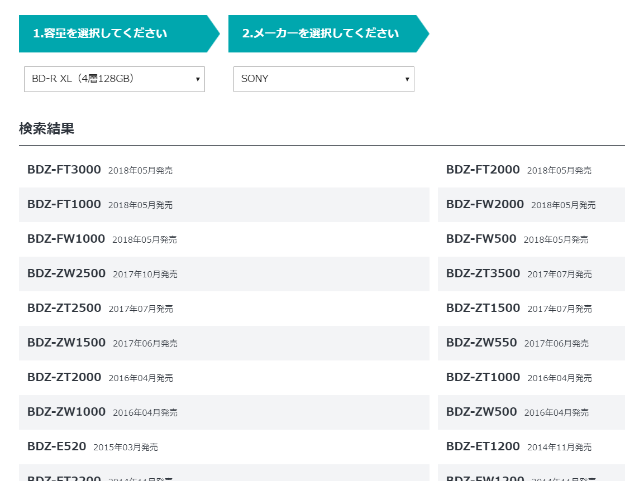This screenshot has height=481, width=625.
Task: Click release date beside BDZ-E520
Action: (126, 448)
